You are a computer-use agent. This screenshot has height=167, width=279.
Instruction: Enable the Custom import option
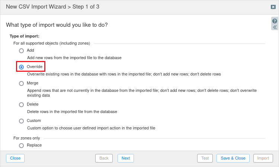point(22,121)
